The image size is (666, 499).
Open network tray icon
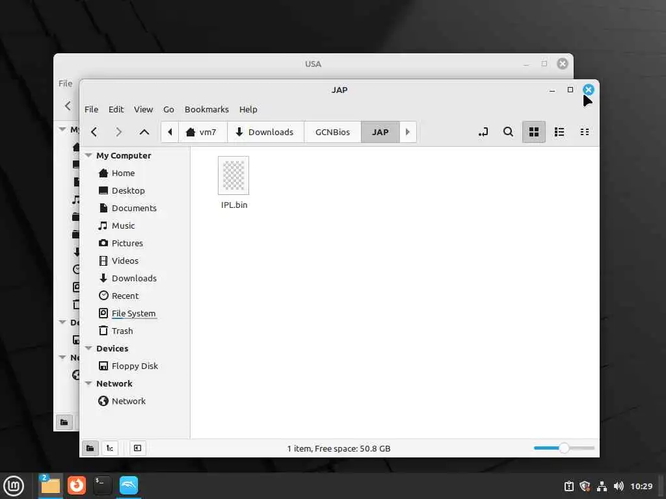[x=602, y=486]
